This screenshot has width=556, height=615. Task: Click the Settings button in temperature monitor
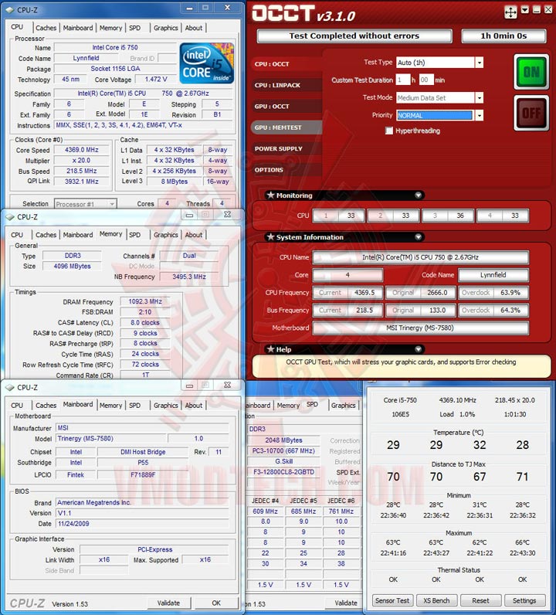point(524,600)
